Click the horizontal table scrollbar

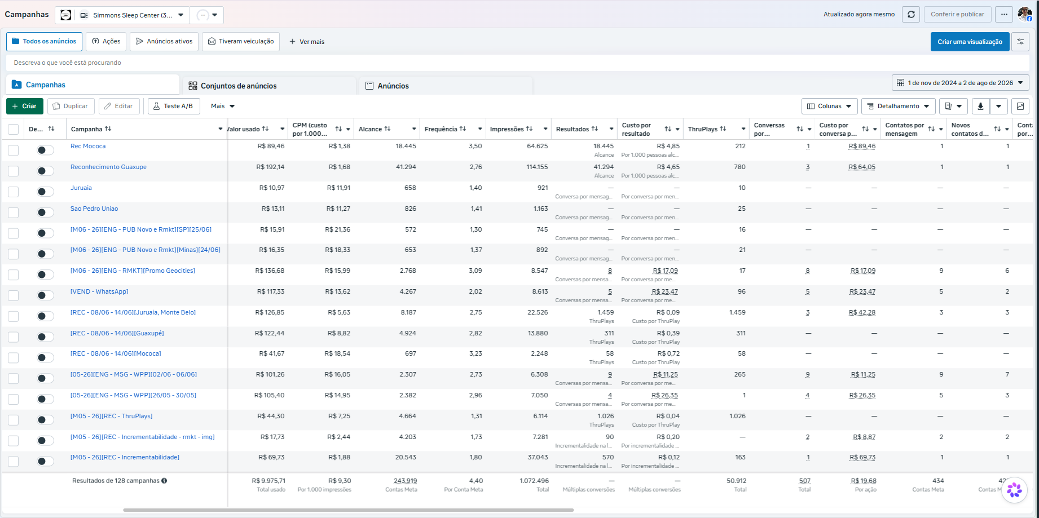click(x=348, y=510)
